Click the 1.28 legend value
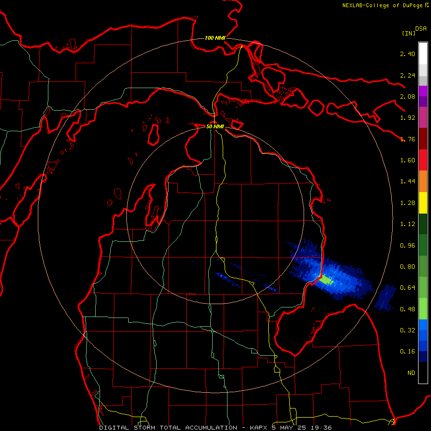 point(408,203)
